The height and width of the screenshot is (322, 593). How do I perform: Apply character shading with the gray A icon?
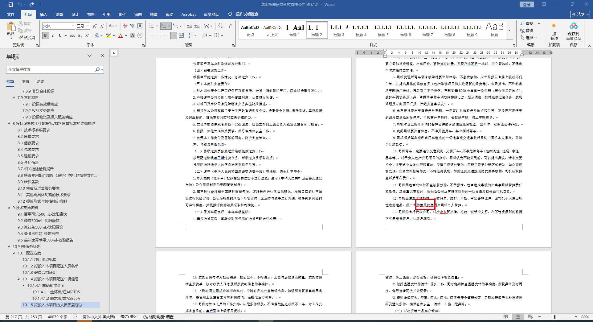coord(133,35)
